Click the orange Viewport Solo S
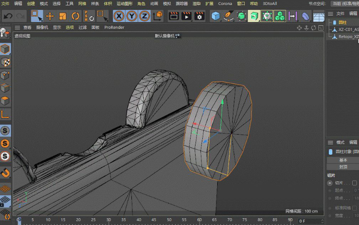Image resolution: width=359 pixels, height=225 pixels. 5,144
